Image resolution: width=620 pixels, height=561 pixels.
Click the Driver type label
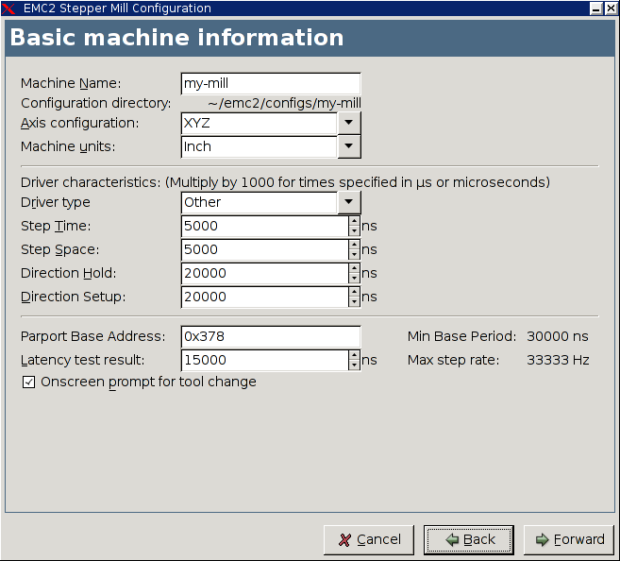coord(56,202)
